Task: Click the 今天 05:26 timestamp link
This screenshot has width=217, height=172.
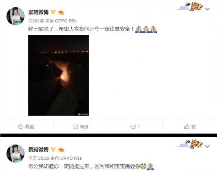Action: (x=39, y=158)
